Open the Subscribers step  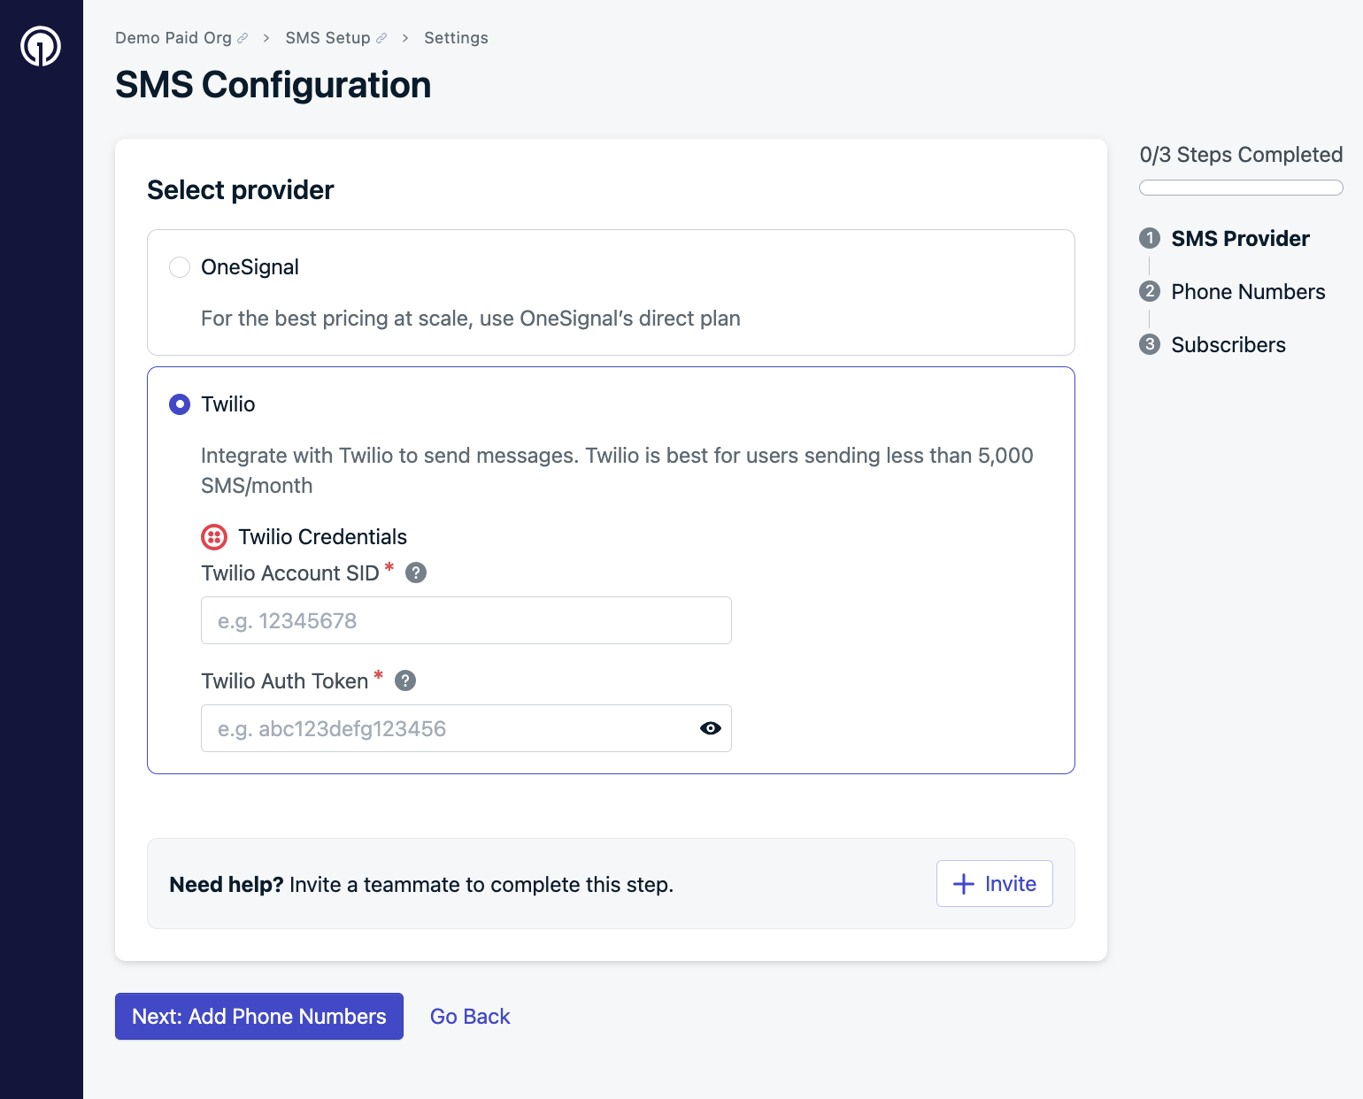pos(1228,345)
